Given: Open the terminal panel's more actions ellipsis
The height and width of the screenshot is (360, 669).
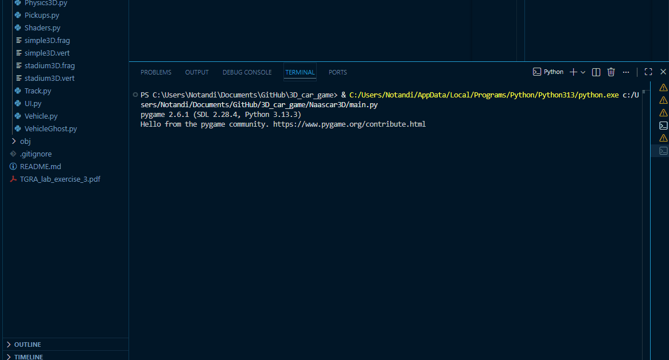Looking at the screenshot, I should 626,72.
